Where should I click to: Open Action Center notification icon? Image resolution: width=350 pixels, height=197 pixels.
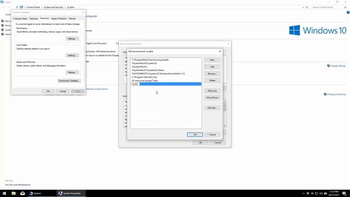pos(345,193)
